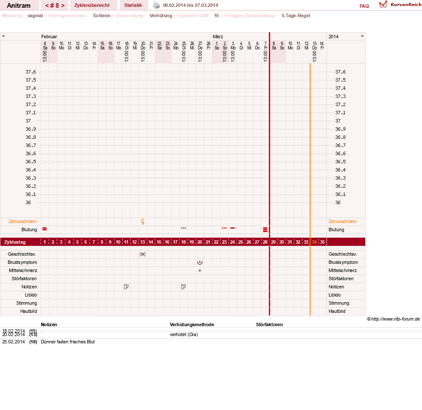Open the Statistik tab

133,5
